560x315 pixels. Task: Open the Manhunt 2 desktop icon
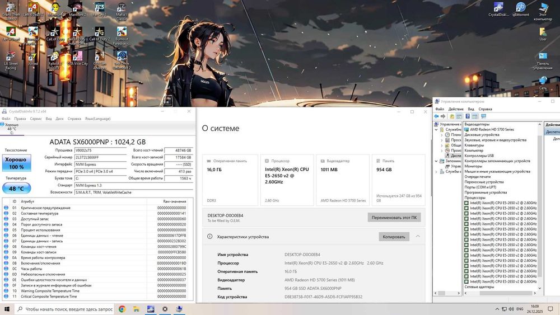tap(77, 10)
